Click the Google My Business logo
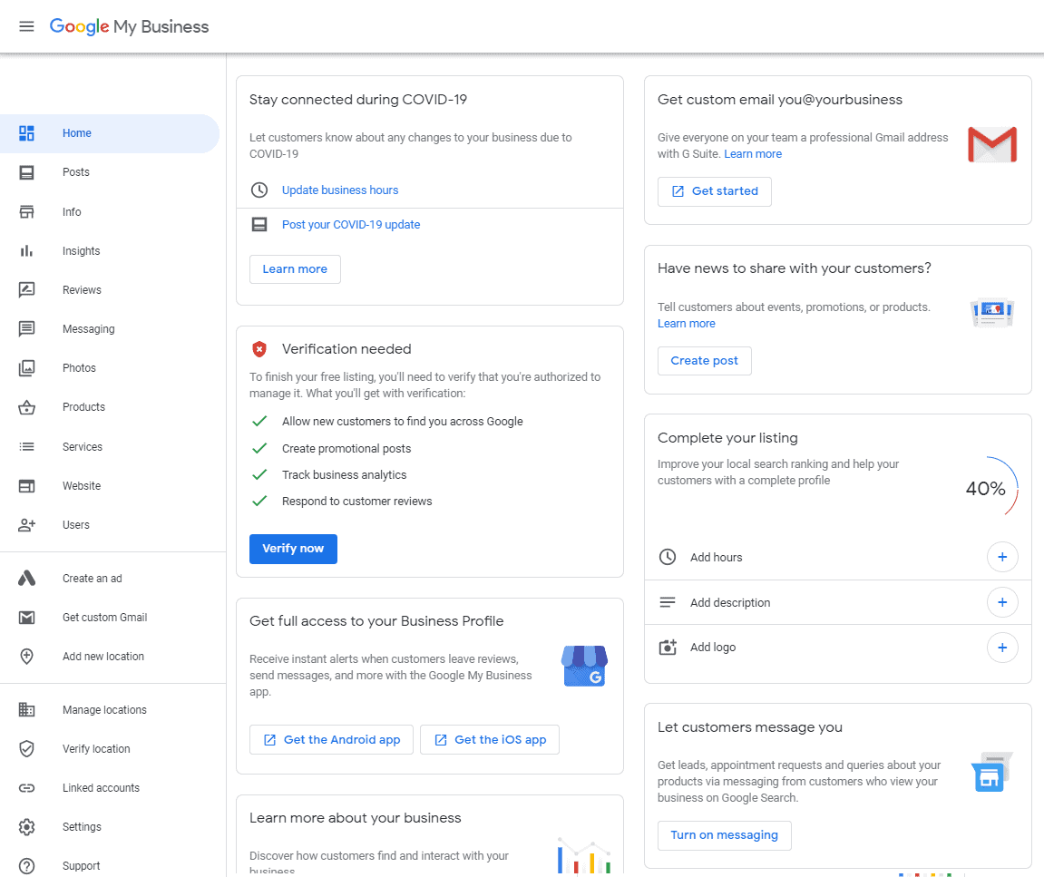Image resolution: width=1044 pixels, height=877 pixels. coord(129,26)
